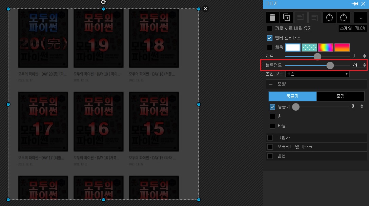Click the 모두의 파이썬 19 thumbnail
This screenshot has width=369, height=206.
99,38
